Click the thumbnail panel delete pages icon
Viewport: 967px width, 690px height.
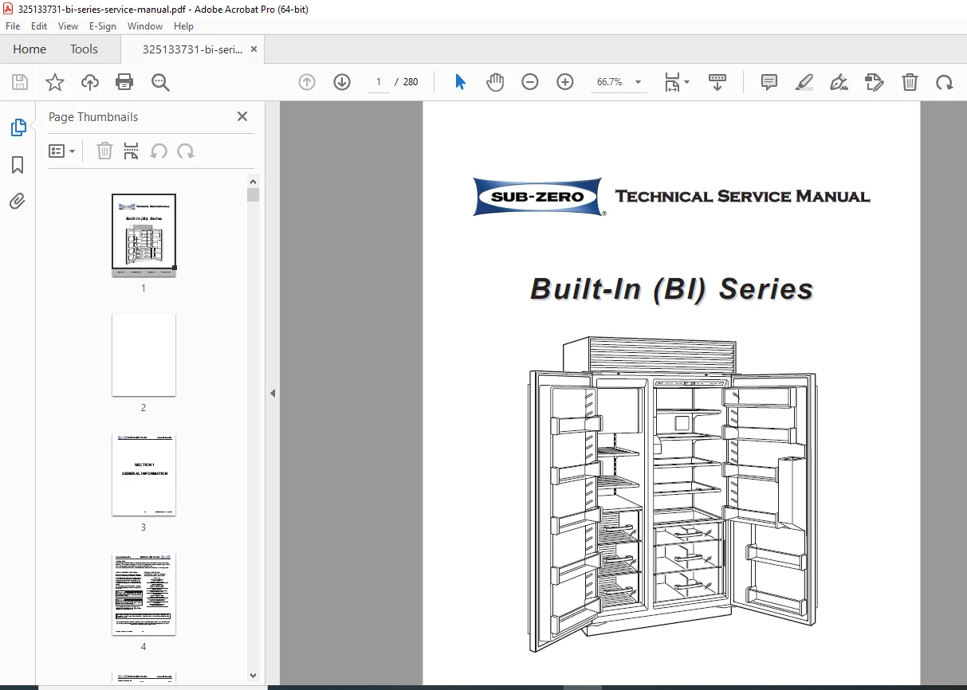pos(104,151)
